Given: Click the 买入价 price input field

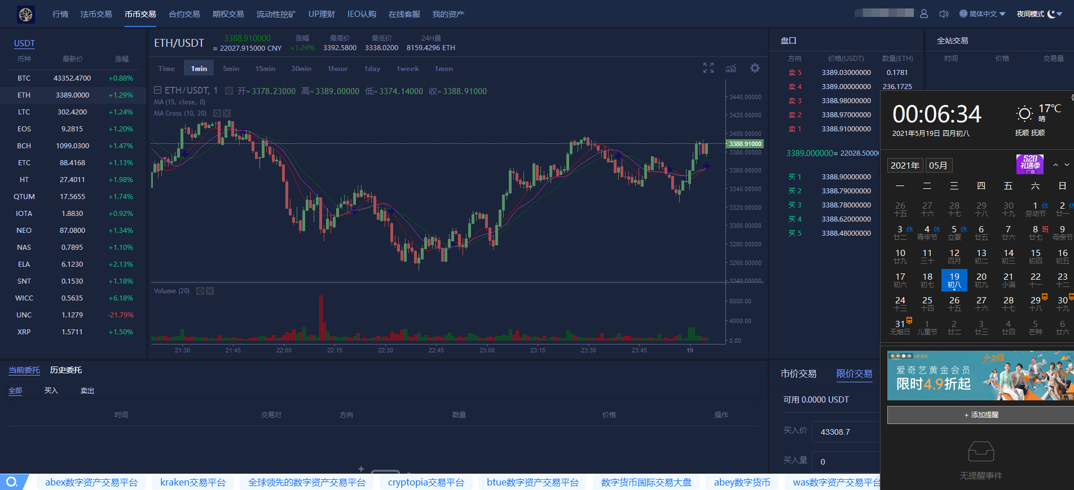Looking at the screenshot, I should 845,432.
